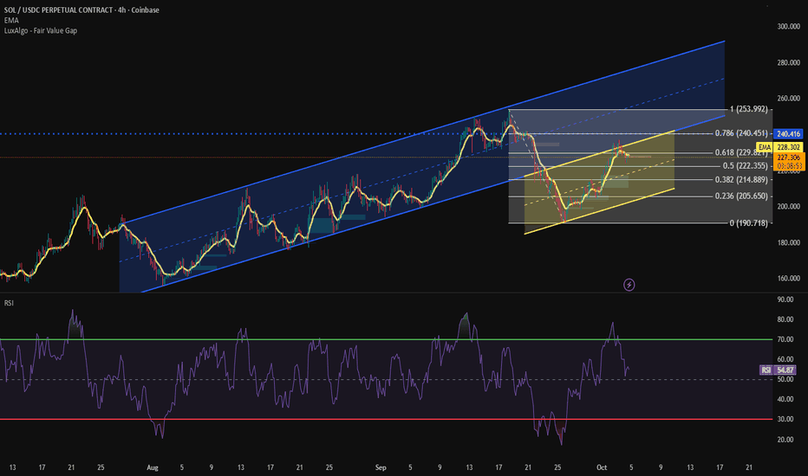
Task: Click the red RSI 30 oversold line
Action: [387, 420]
